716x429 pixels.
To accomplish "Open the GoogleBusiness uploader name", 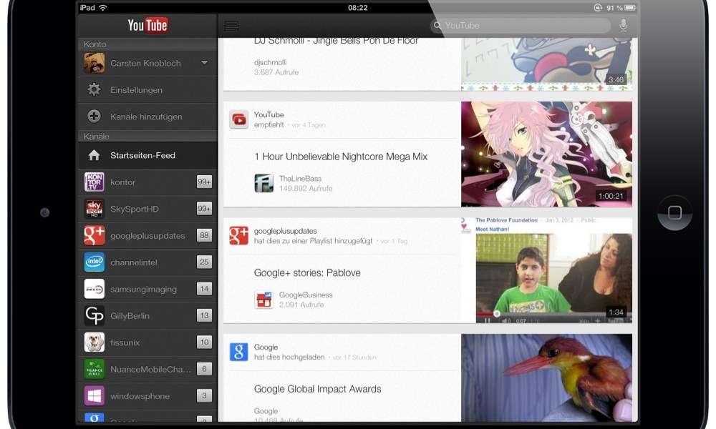I will click(x=306, y=295).
